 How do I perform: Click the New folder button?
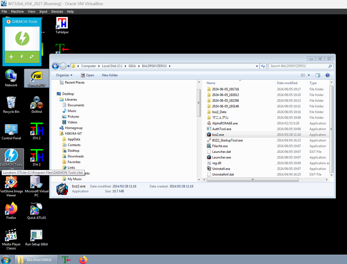tap(110, 75)
